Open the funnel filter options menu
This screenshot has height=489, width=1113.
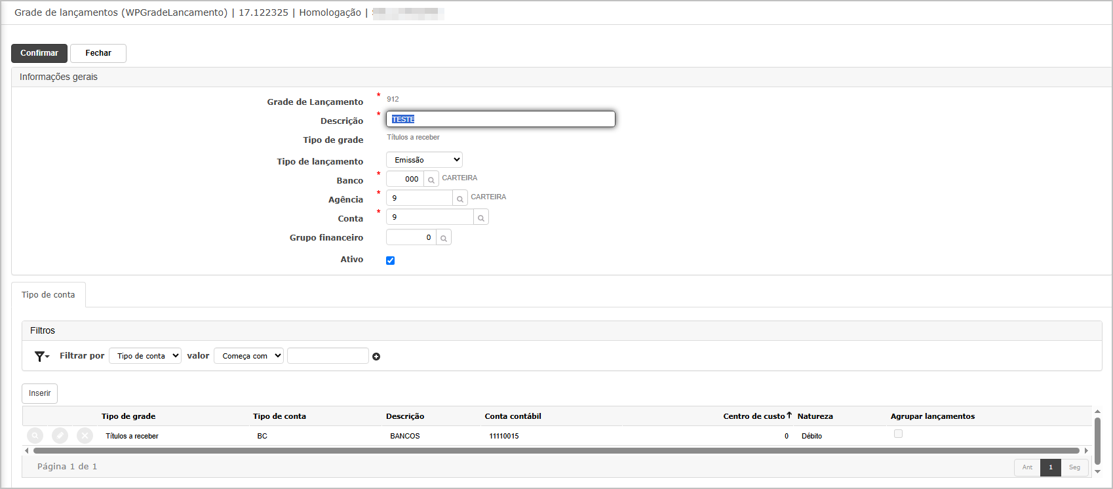pos(42,356)
